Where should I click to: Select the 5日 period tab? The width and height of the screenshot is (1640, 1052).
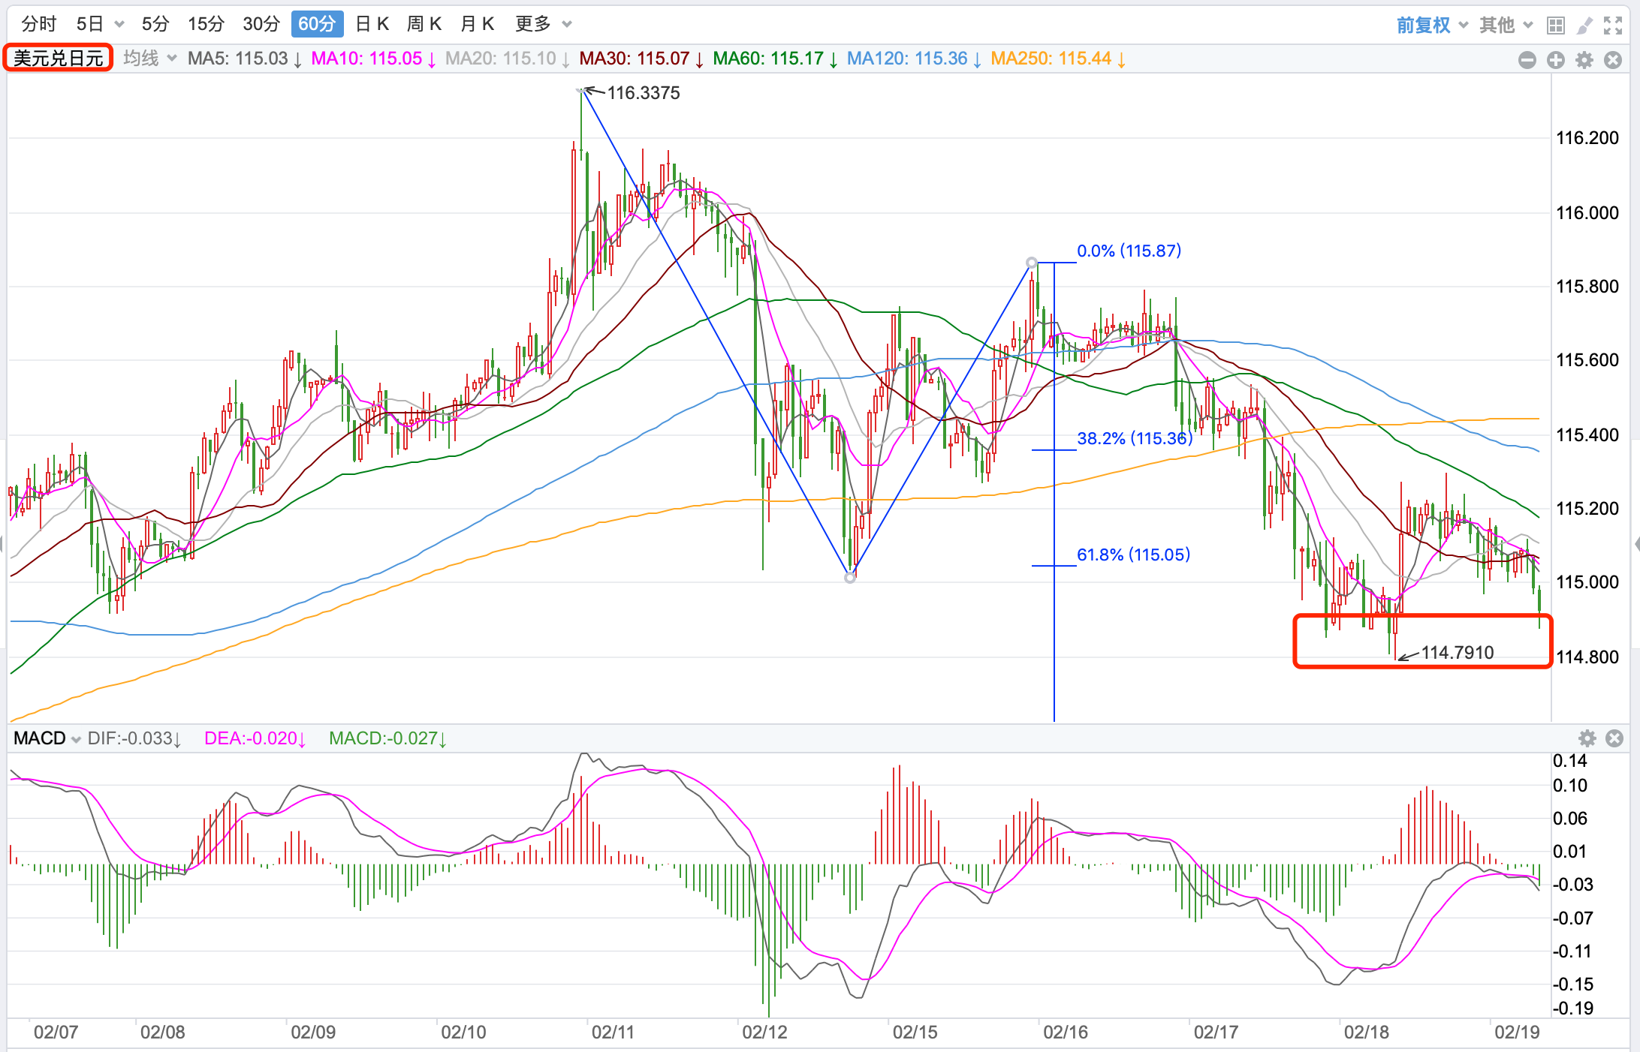pyautogui.click(x=89, y=25)
